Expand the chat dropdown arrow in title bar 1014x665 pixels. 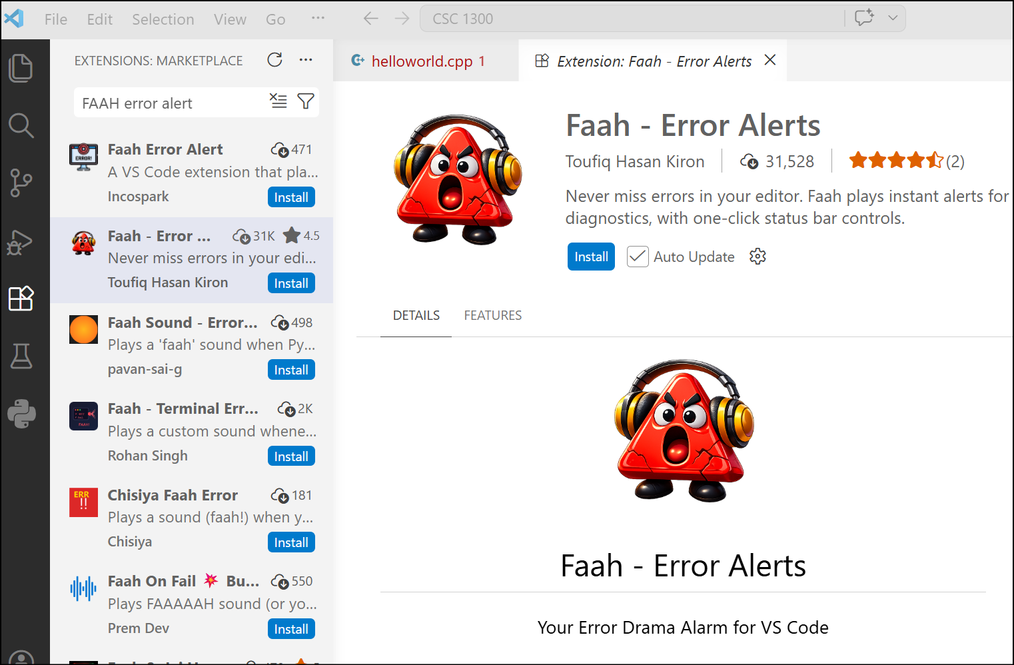click(x=893, y=18)
